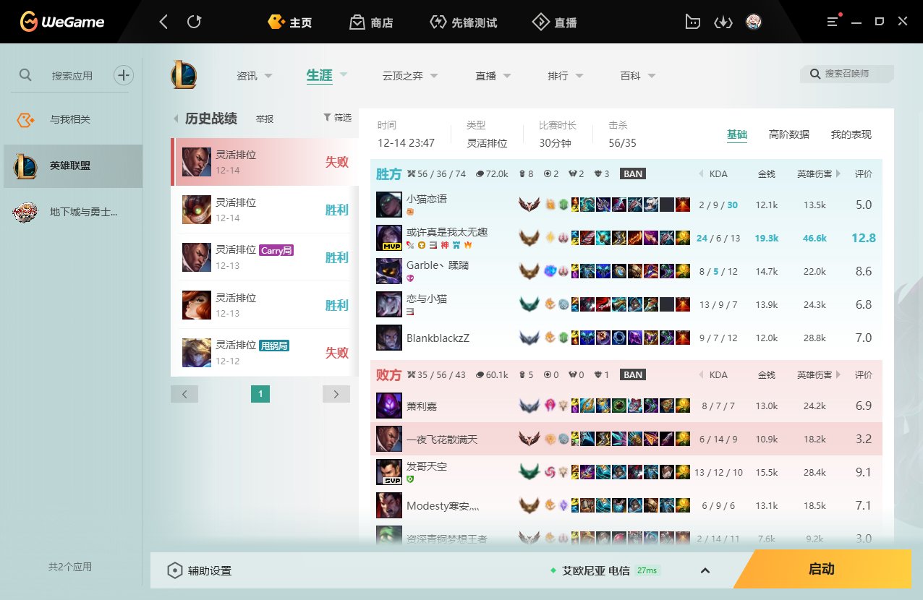Image resolution: width=923 pixels, height=600 pixels.
Task: Go to next page of match history
Action: [x=336, y=394]
